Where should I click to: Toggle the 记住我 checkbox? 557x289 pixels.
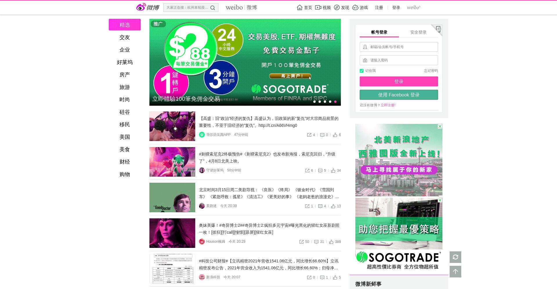361,71
